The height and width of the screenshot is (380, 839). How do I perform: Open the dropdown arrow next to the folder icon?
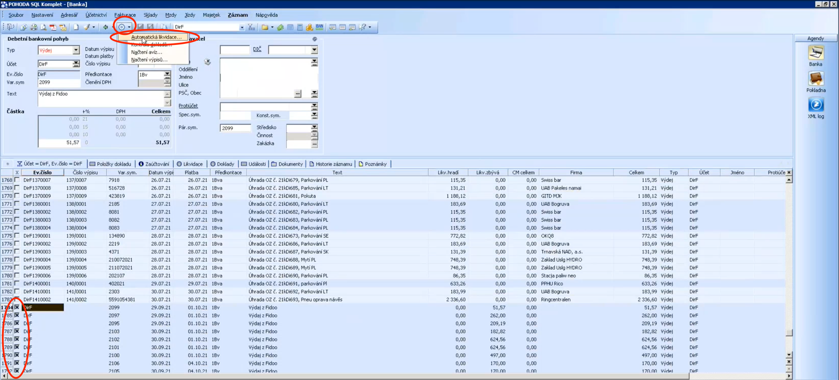point(272,27)
